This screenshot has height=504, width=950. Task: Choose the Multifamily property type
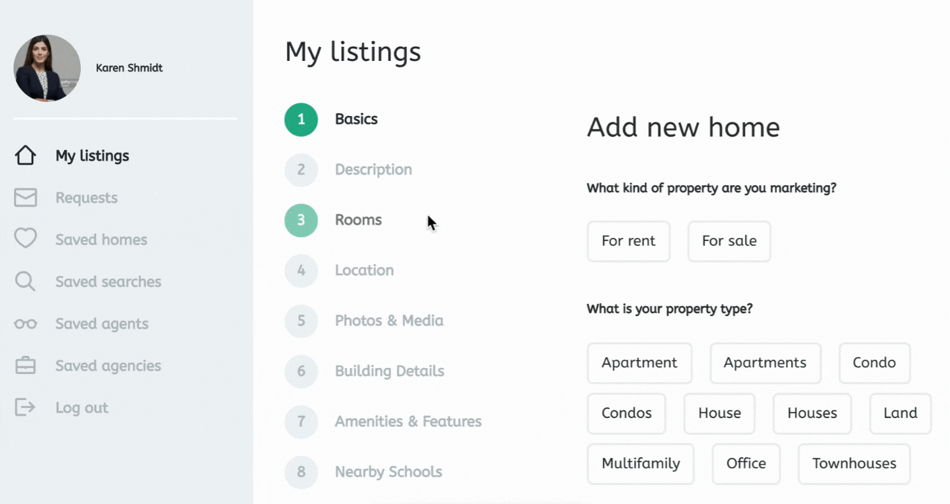(640, 464)
